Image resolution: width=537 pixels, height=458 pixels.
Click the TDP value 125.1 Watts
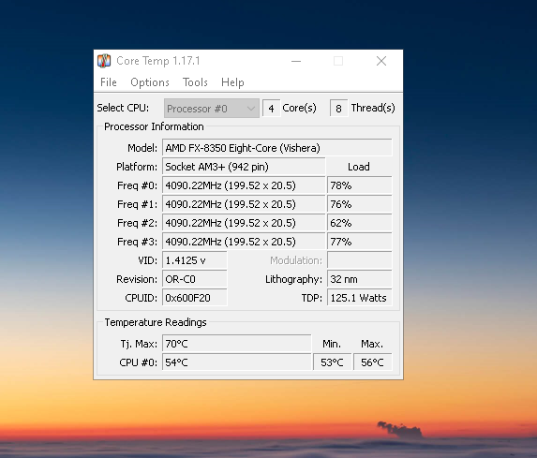(360, 298)
